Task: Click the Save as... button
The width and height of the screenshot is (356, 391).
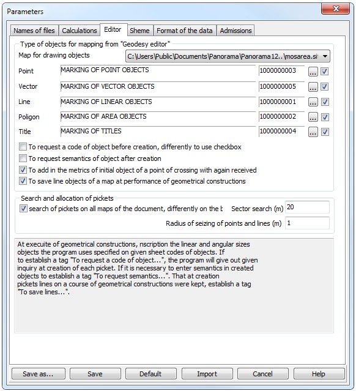Action: coord(38,374)
